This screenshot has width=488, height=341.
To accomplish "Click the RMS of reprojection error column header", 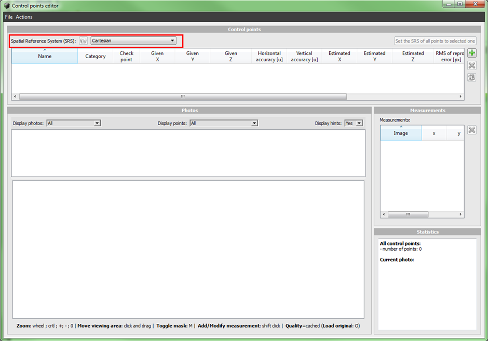I will pos(449,57).
